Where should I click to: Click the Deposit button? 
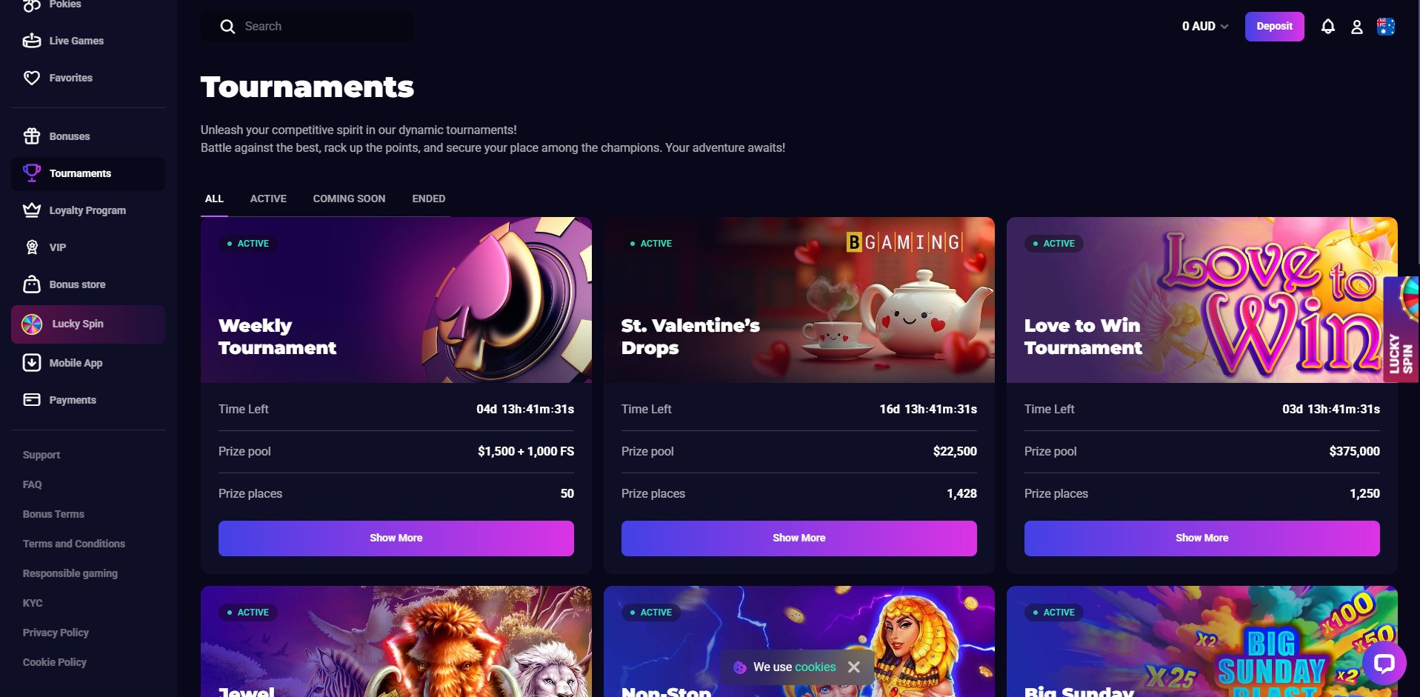[1274, 27]
